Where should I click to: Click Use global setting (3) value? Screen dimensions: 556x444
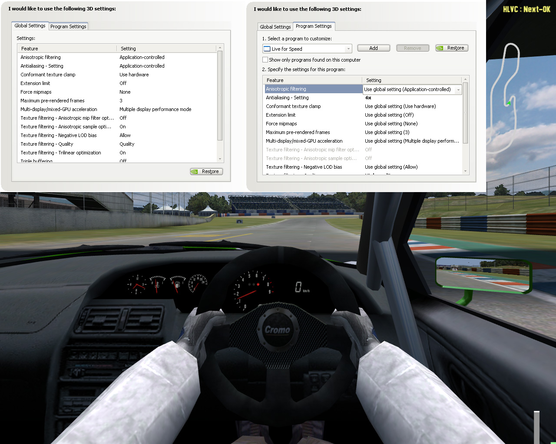[387, 132]
